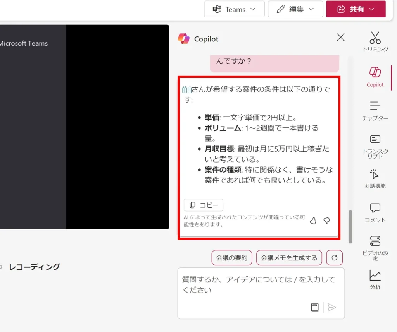Open the トリミング (trim) scissors tool
Viewport: 397px width, 332px height.
coord(375,41)
